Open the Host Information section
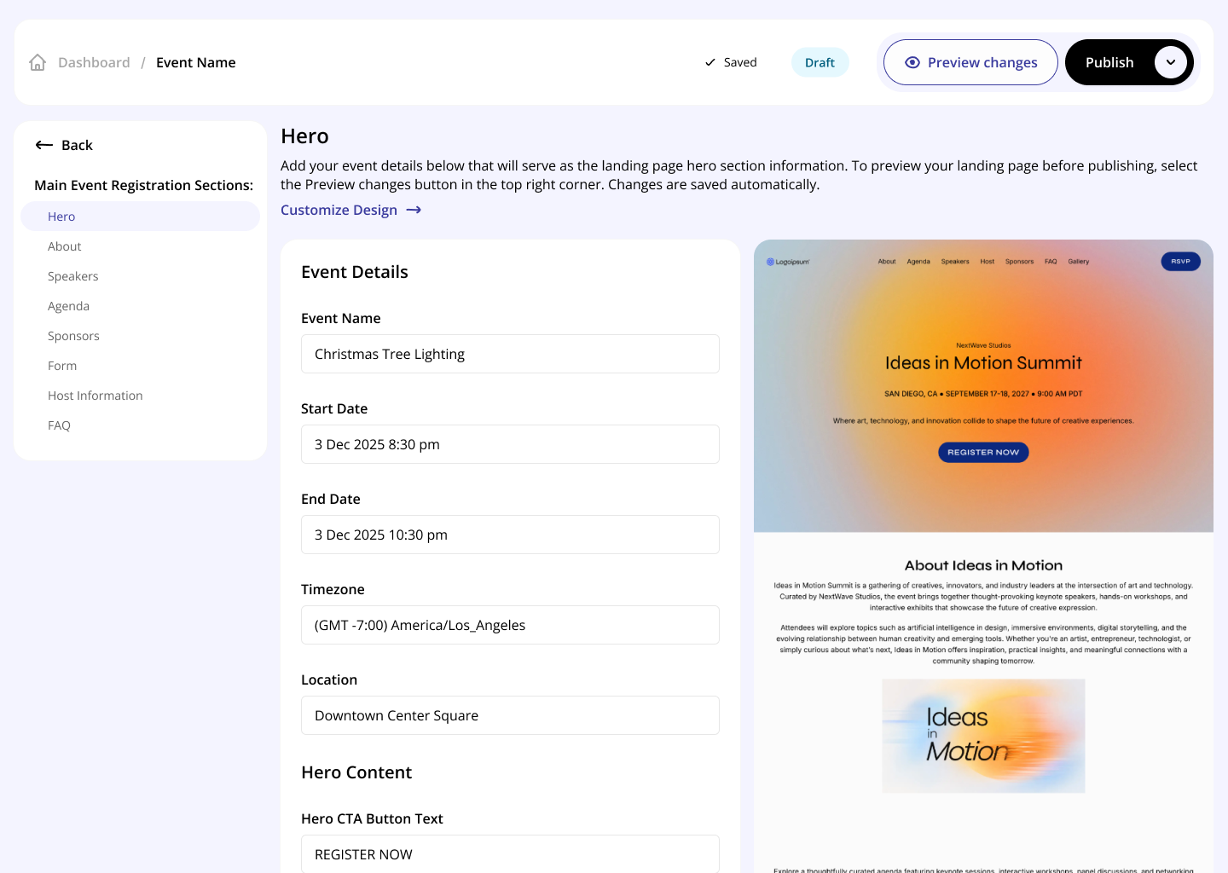This screenshot has width=1228, height=873. click(x=95, y=396)
